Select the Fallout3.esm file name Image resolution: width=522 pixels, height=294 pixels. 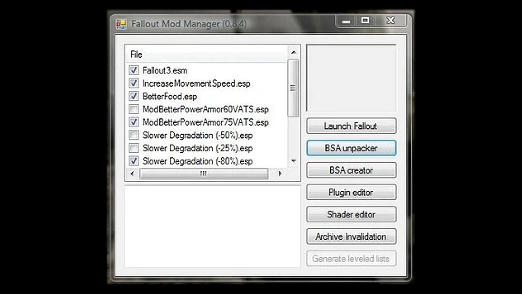[x=165, y=70]
